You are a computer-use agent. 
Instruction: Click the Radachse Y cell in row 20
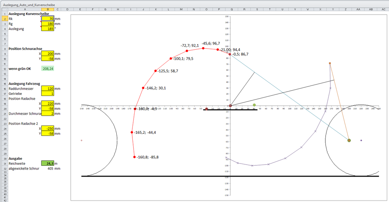tap(48, 109)
